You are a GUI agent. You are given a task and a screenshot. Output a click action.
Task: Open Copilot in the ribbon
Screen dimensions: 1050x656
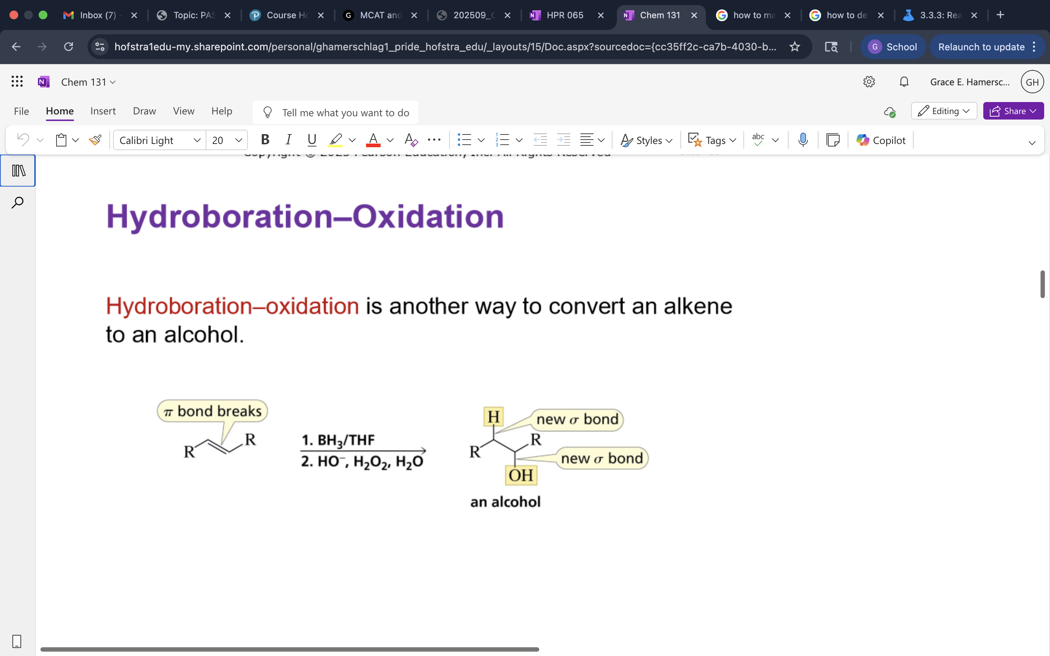click(x=880, y=140)
